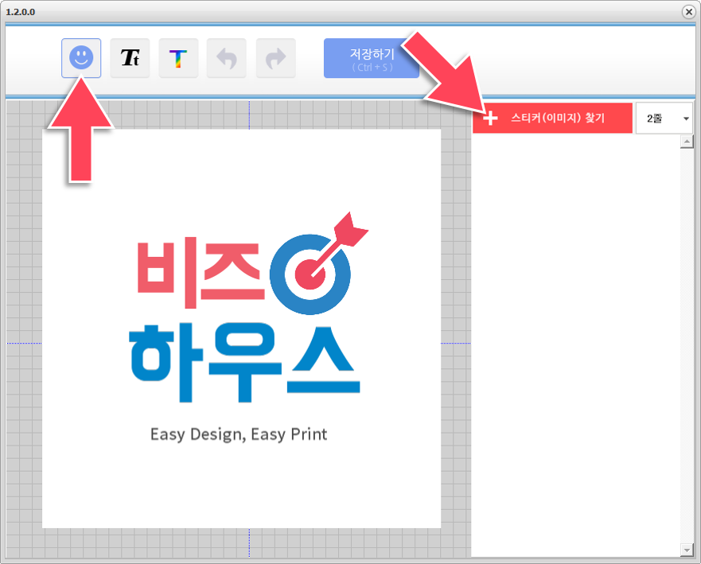701x564 pixels.
Task: Open the Tt text tool
Action: coord(130,58)
